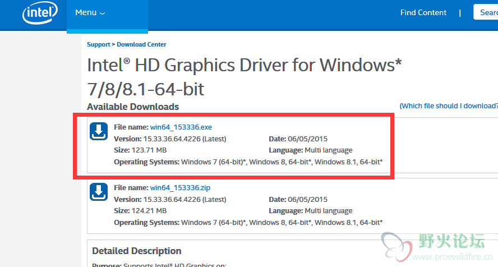Click version text in exe row

pos(170,139)
